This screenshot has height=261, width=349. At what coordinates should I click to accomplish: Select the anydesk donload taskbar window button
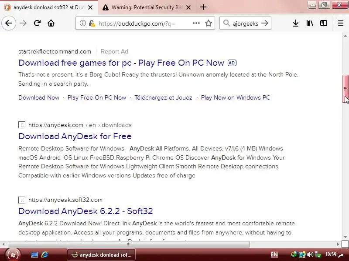pos(101,254)
